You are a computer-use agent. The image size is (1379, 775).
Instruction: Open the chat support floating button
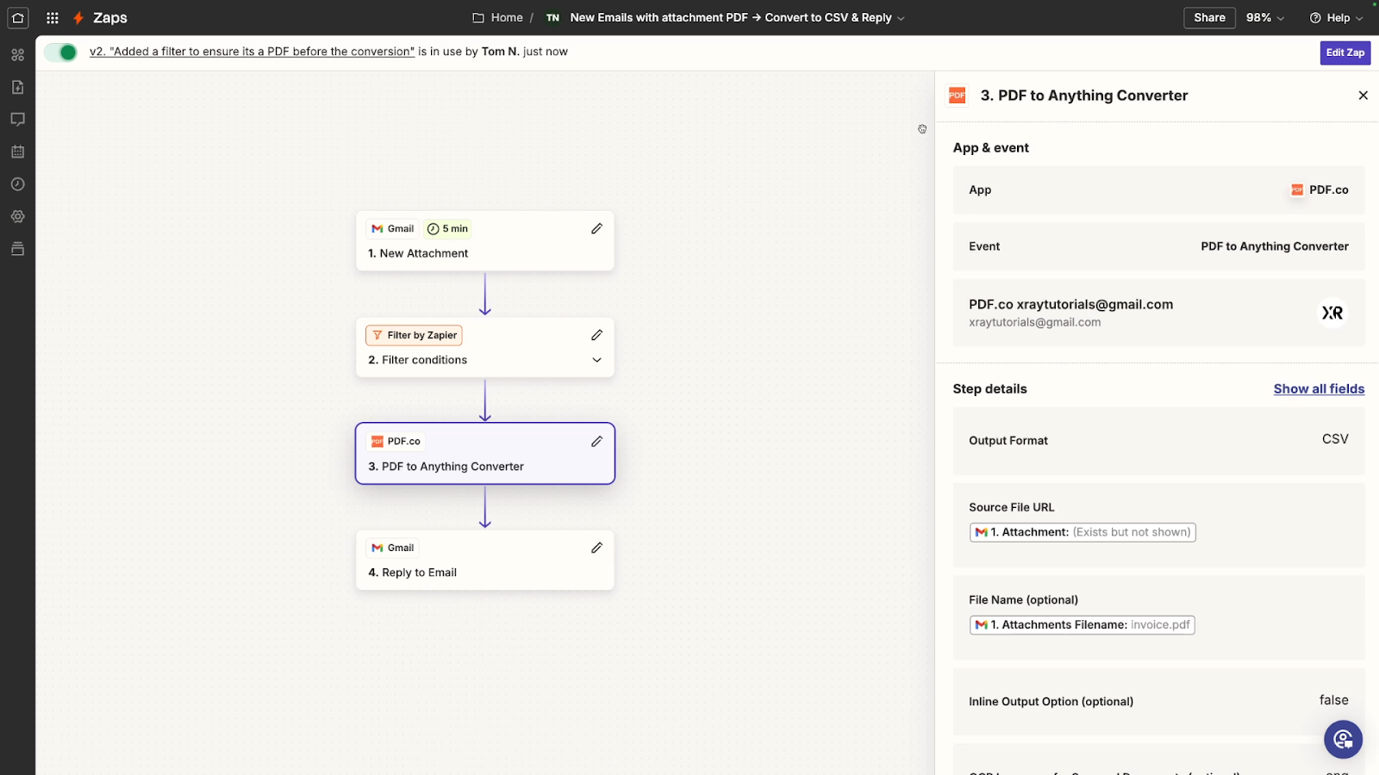coord(1343,739)
